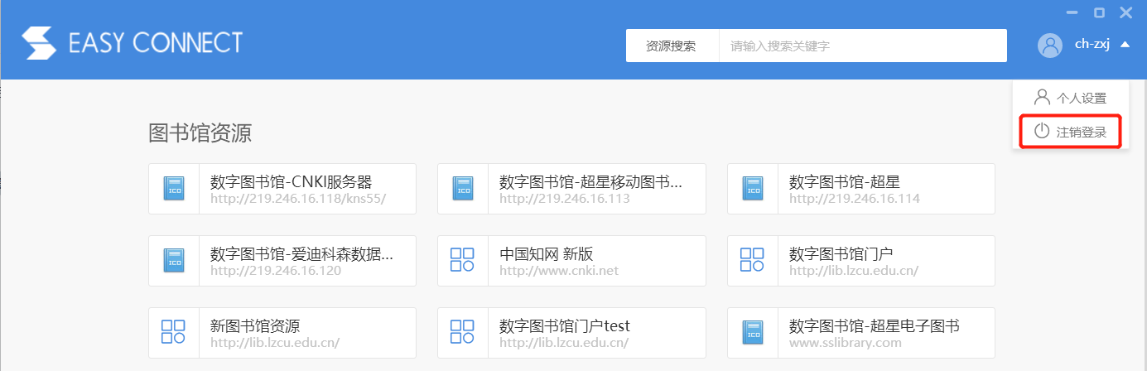This screenshot has height=371, width=1147.
Task: Open the 数字图书馆-超星移动图书 resource
Action: (x=571, y=189)
